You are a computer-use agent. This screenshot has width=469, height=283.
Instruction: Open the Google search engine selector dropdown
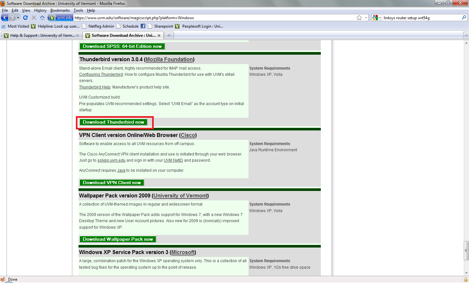[377, 18]
